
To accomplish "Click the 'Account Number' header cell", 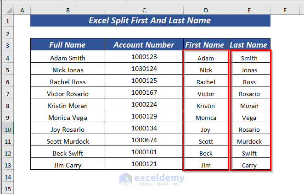I will point(144,45).
